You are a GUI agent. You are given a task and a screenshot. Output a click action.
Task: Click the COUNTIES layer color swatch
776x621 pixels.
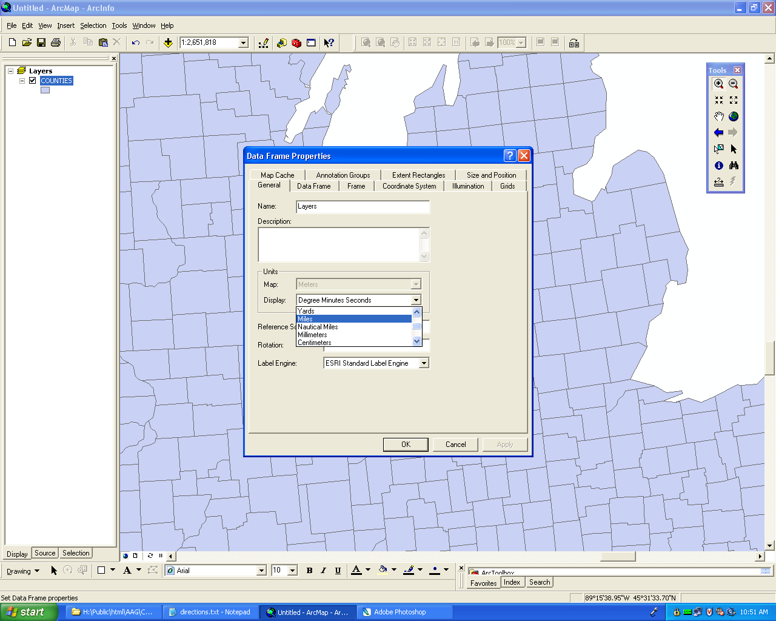point(45,90)
